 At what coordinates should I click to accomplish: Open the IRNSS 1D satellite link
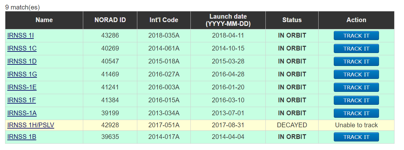tap(22, 62)
